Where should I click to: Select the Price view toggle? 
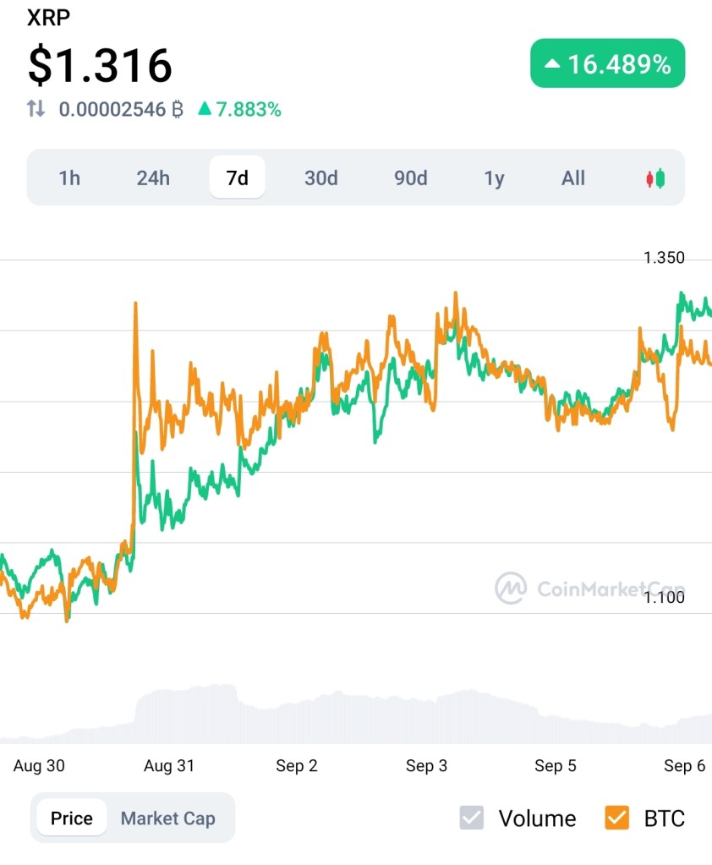tap(72, 818)
